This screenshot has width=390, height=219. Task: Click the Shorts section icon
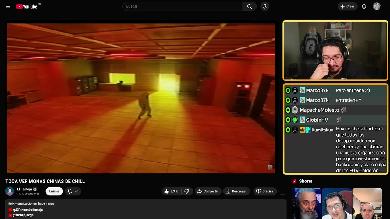pos(295,181)
